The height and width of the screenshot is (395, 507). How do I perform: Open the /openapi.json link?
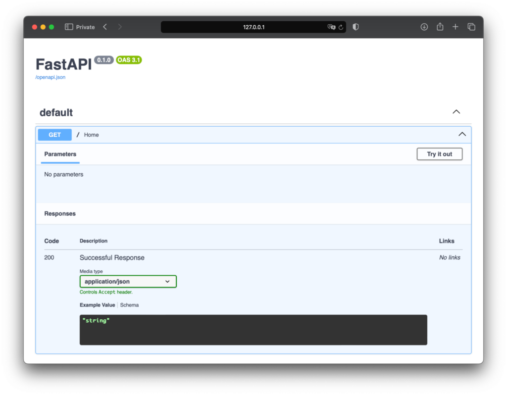point(50,77)
